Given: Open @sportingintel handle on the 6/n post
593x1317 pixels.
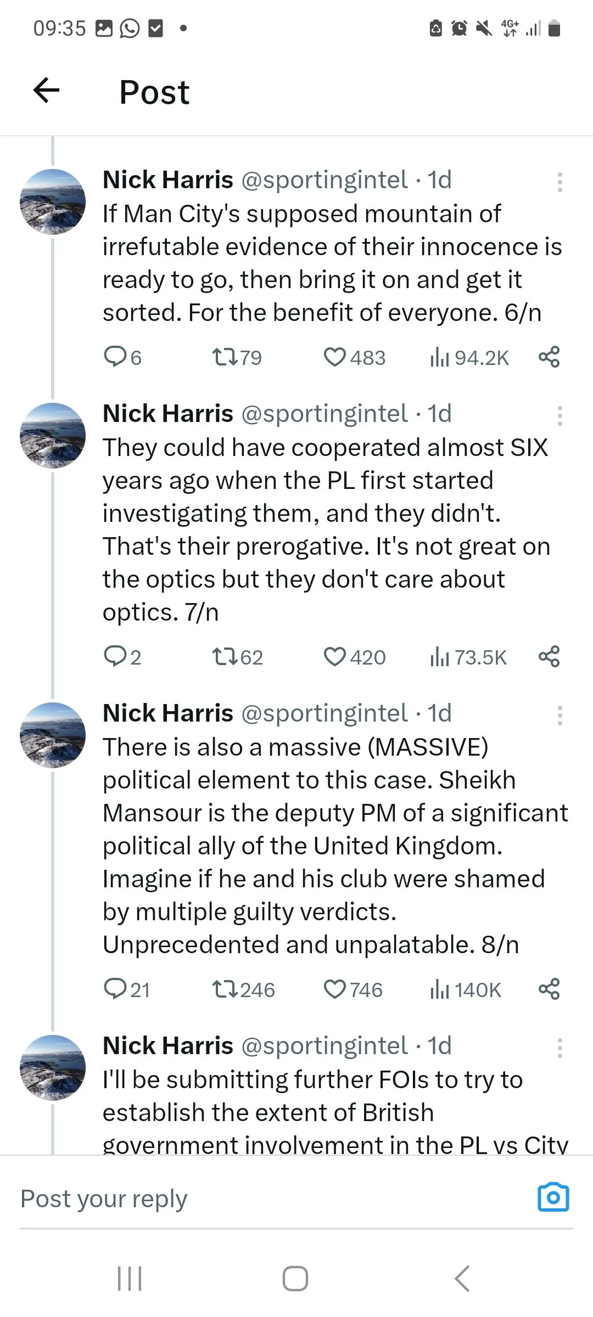Looking at the screenshot, I should [325, 180].
